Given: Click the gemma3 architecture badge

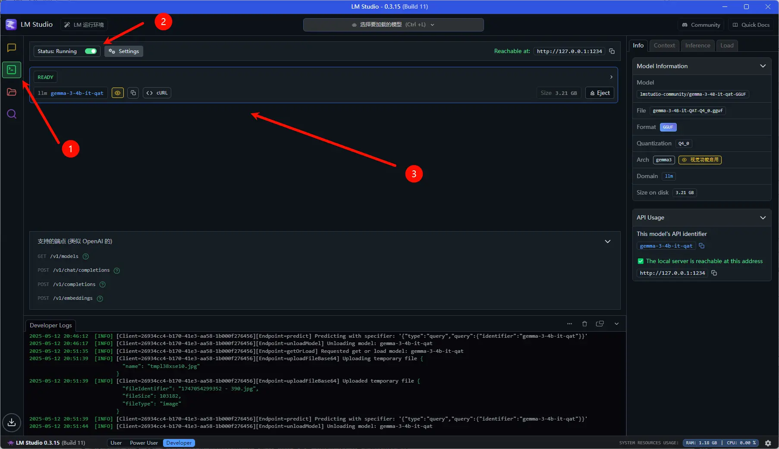Looking at the screenshot, I should [x=664, y=160].
